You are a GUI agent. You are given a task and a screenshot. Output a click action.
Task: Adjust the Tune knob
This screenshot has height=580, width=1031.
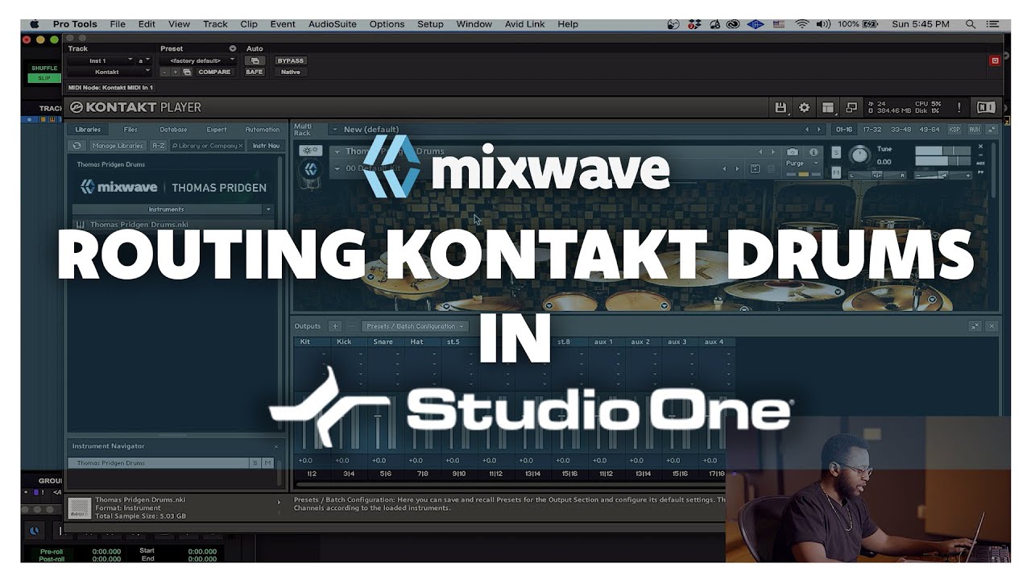click(860, 154)
